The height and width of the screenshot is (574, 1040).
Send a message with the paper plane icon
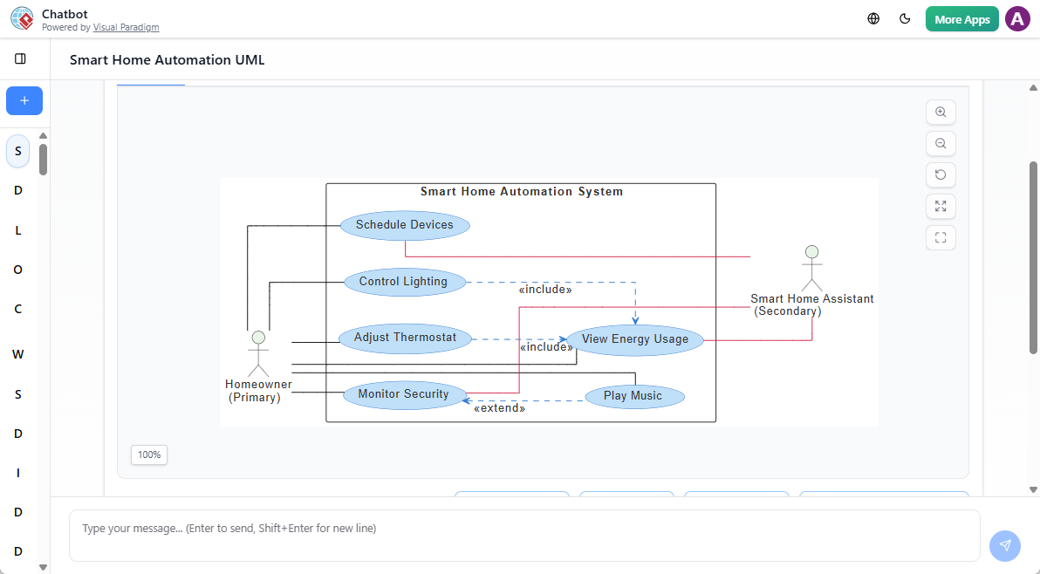(1004, 545)
